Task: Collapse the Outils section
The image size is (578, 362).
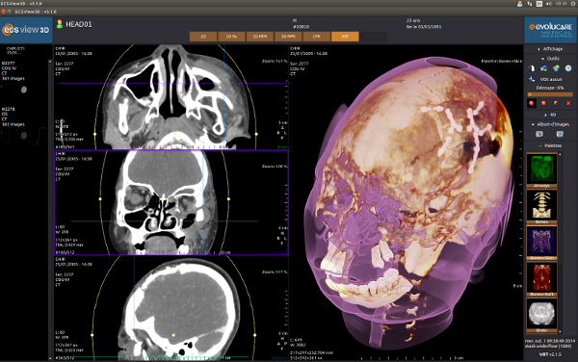Action: point(550,59)
